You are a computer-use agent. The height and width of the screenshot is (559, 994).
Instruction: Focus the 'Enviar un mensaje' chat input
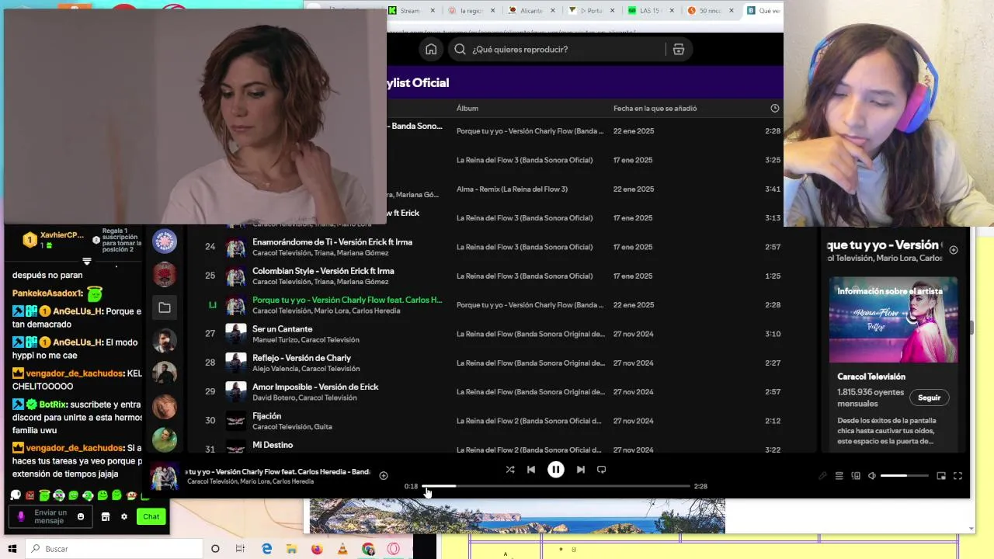pyautogui.click(x=50, y=516)
